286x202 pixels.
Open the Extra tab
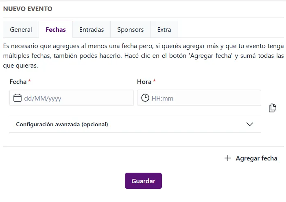coord(164,29)
